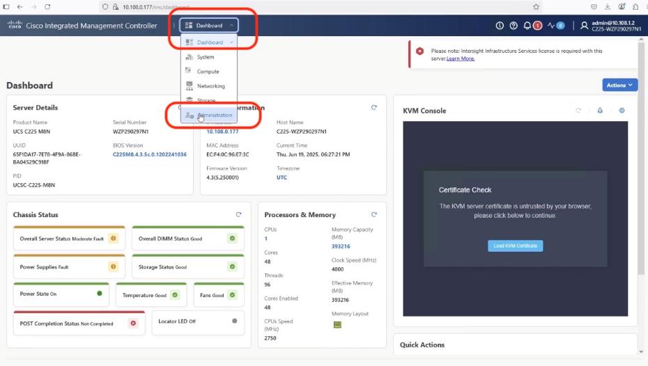Click the Memory Layout icon
The height and width of the screenshot is (366, 648).
pyautogui.click(x=337, y=325)
